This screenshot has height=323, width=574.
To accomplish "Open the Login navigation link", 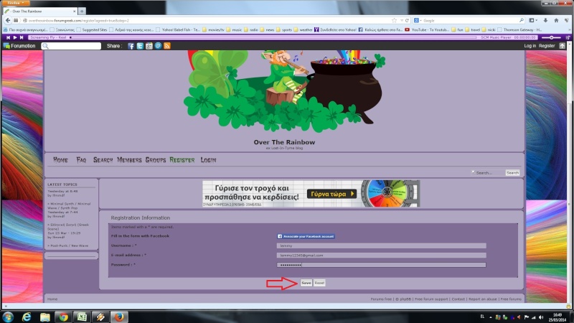I will [x=208, y=159].
